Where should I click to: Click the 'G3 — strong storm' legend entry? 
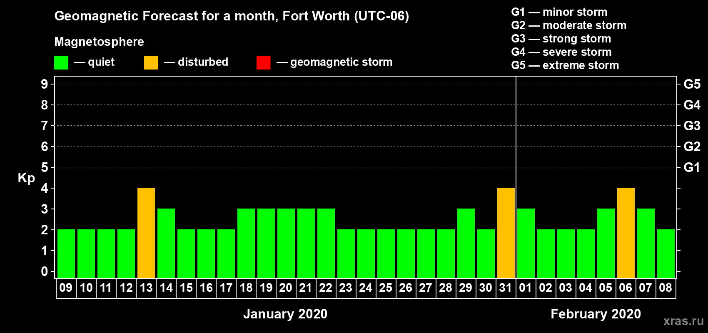561,39
